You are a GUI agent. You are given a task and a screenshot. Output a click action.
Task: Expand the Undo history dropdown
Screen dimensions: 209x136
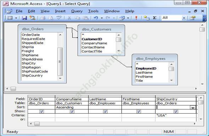[x=102, y=18]
